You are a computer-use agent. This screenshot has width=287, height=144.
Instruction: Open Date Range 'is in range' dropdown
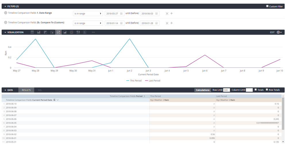(88, 13)
